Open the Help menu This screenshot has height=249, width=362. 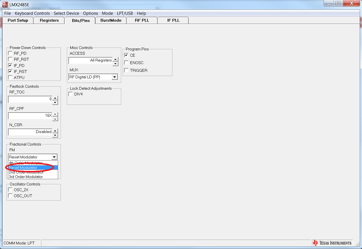click(141, 13)
